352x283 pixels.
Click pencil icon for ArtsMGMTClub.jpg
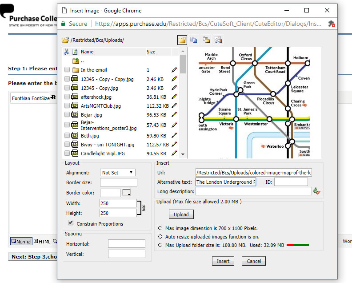tap(174, 105)
